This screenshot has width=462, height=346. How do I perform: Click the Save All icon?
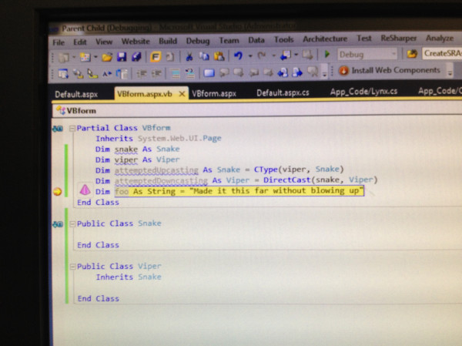coord(136,56)
